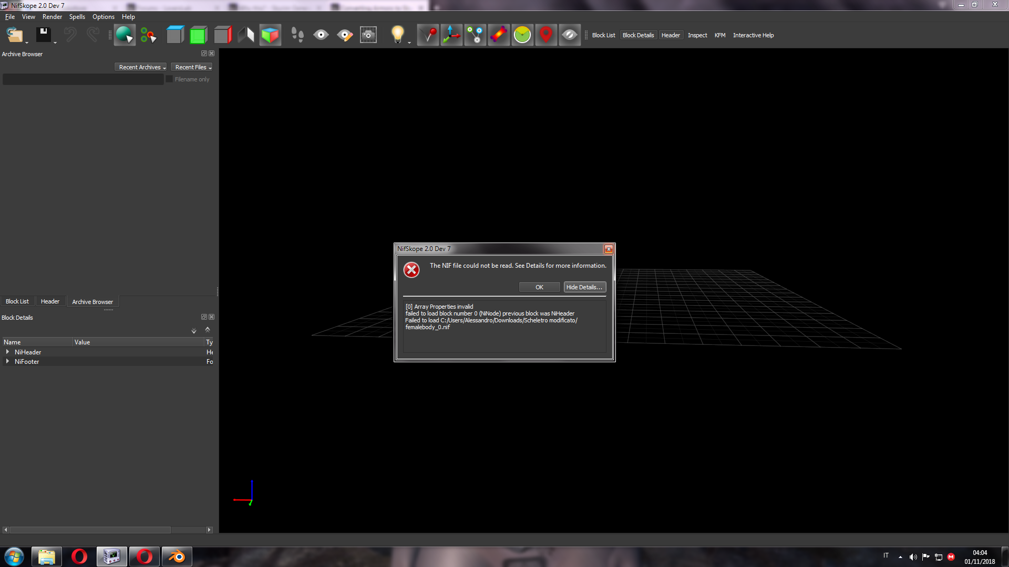Select the multicolor perspective cube view

pos(270,35)
